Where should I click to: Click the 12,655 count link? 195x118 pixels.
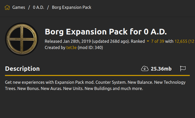(x=181, y=41)
